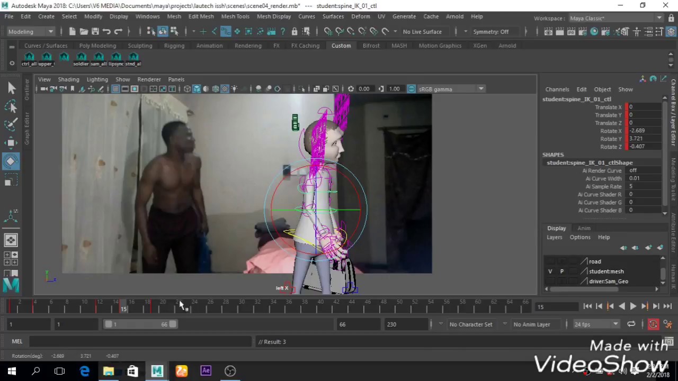The width and height of the screenshot is (678, 381).
Task: Play the animation forwards
Action: 633,306
